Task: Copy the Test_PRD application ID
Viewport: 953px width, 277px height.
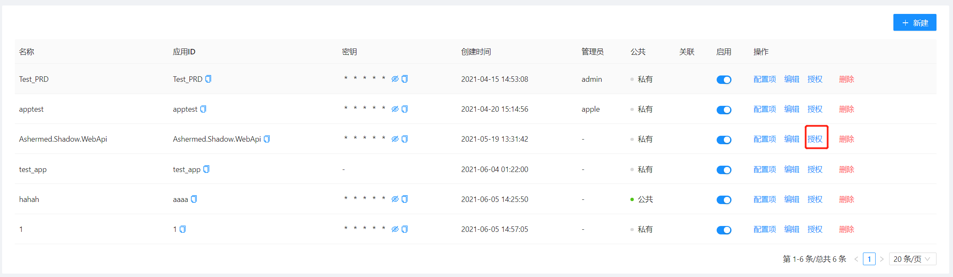Action: 208,79
